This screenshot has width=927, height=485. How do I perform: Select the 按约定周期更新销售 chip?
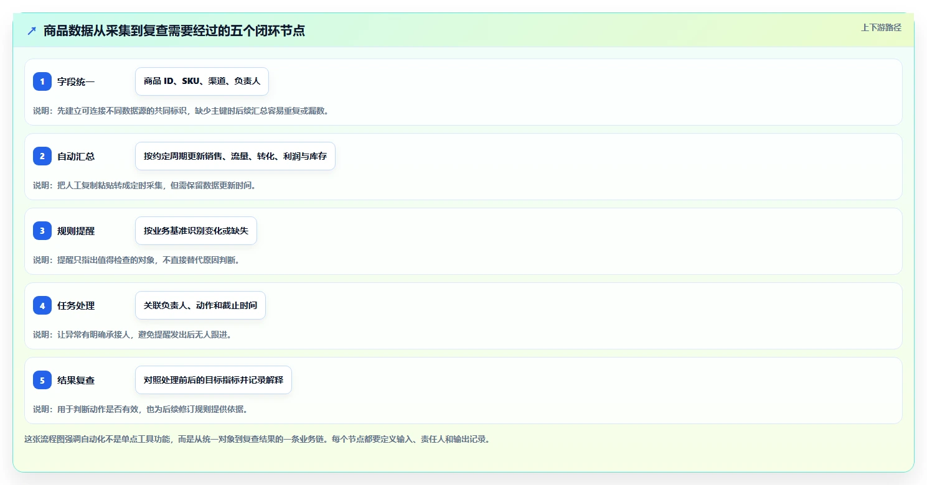[235, 156]
